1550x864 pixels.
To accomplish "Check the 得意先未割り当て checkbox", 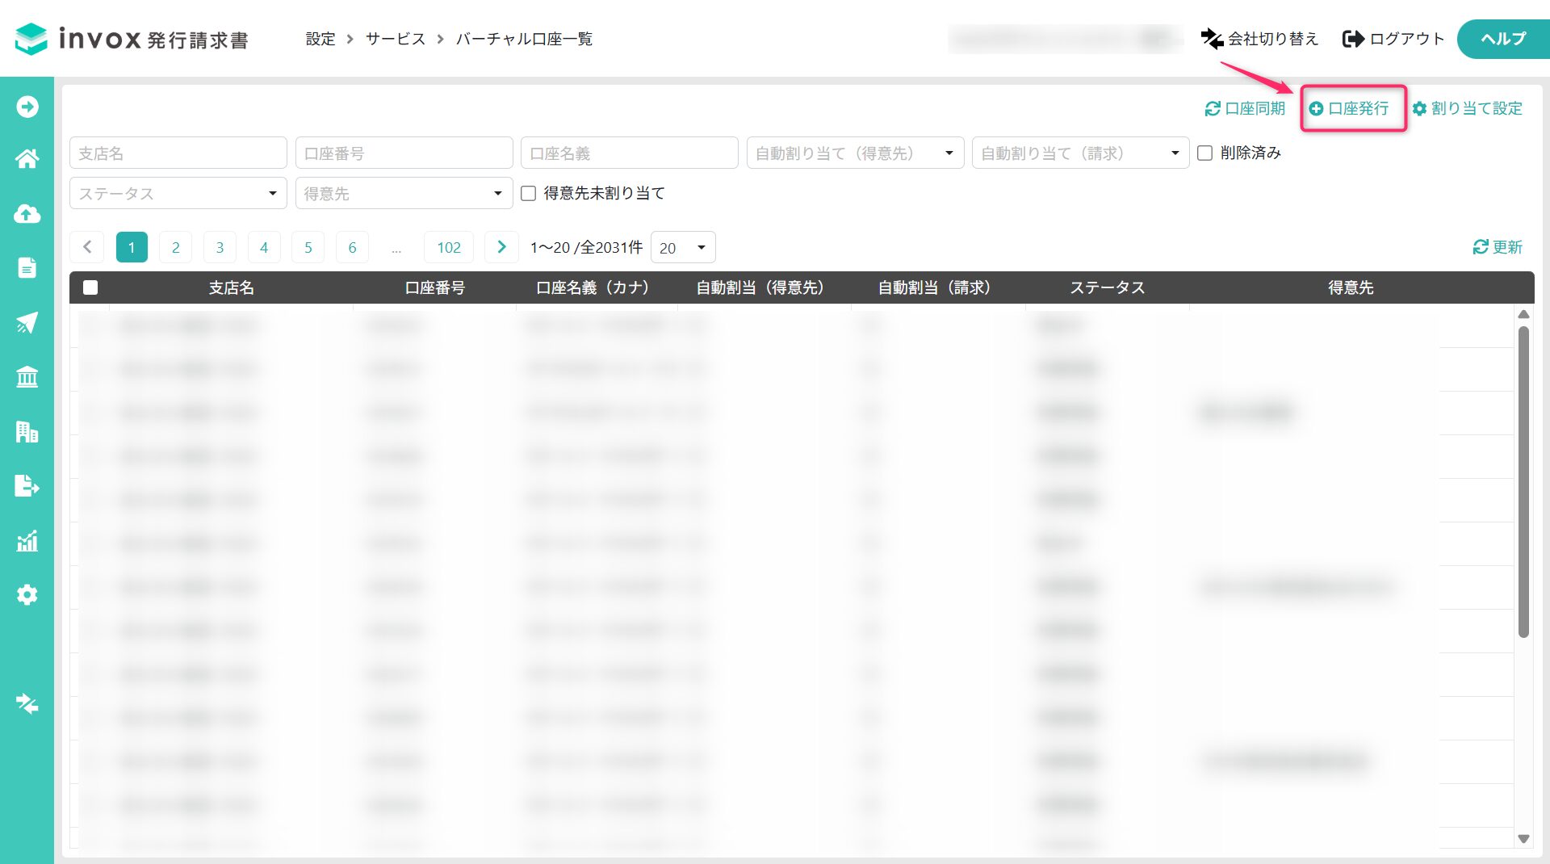I will click(x=529, y=194).
